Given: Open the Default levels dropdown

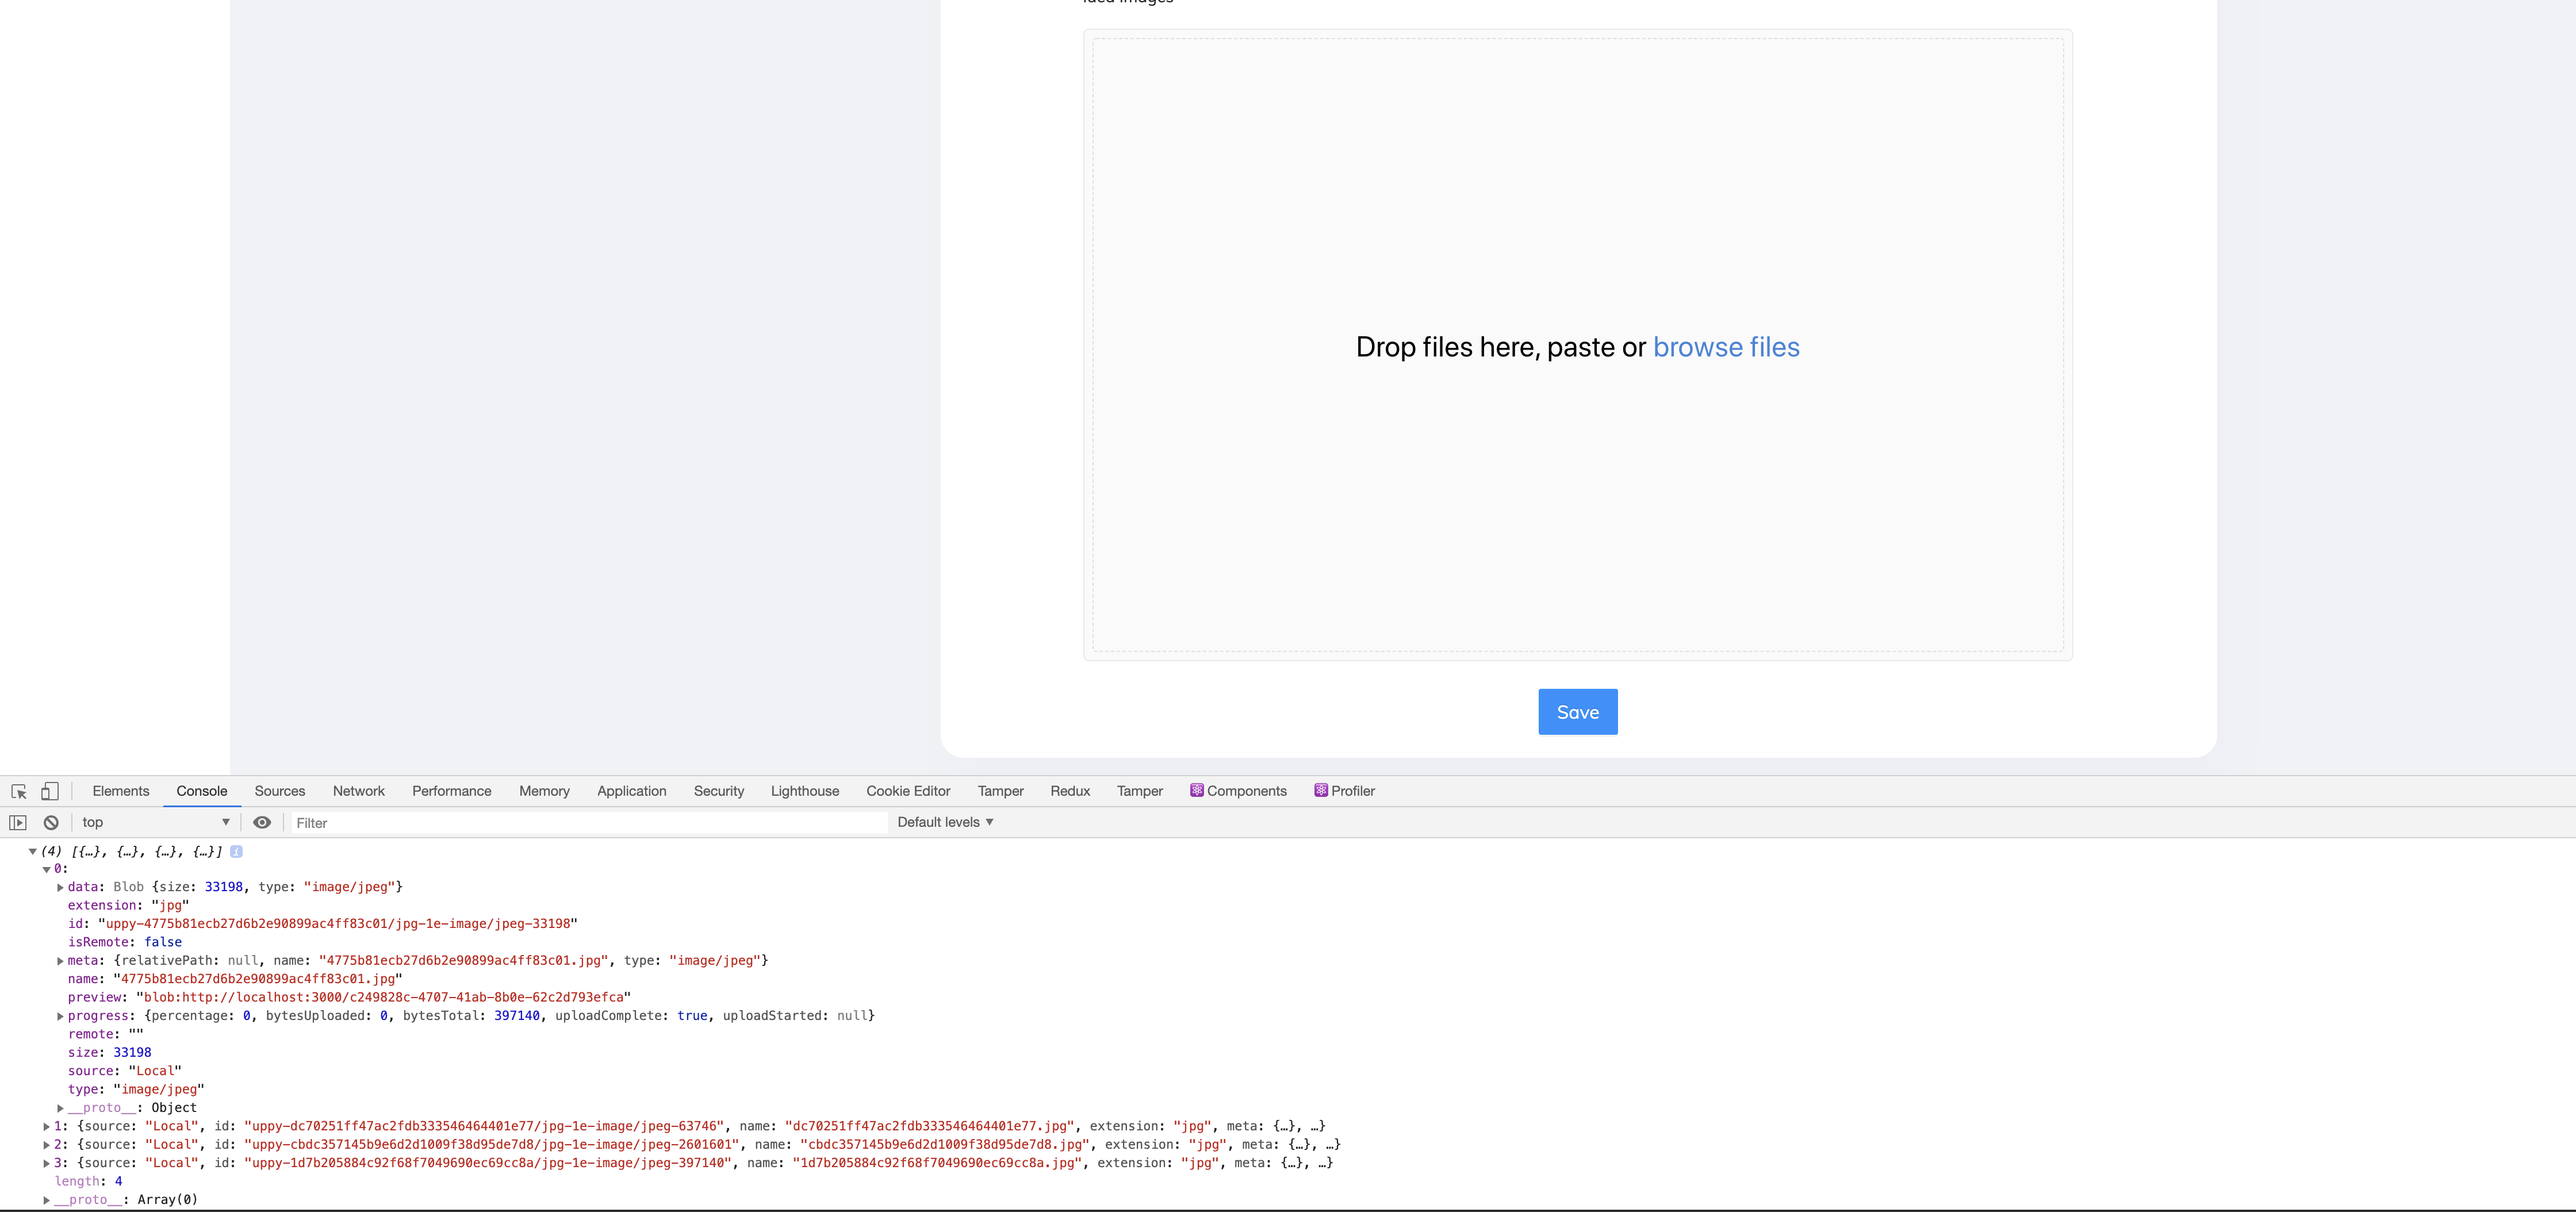Looking at the screenshot, I should click(x=945, y=822).
